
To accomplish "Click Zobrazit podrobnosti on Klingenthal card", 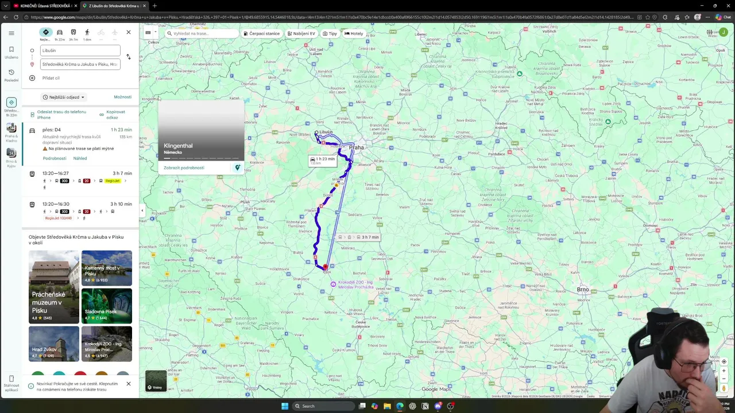I will [x=184, y=167].
